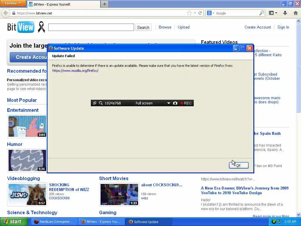Click the Firefox back arrow button
301x226 pixels.
6,13
